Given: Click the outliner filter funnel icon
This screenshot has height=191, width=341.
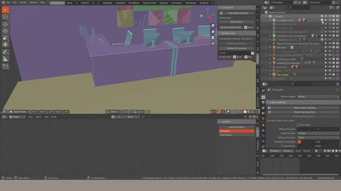Looking at the screenshot, I should tap(331, 7).
